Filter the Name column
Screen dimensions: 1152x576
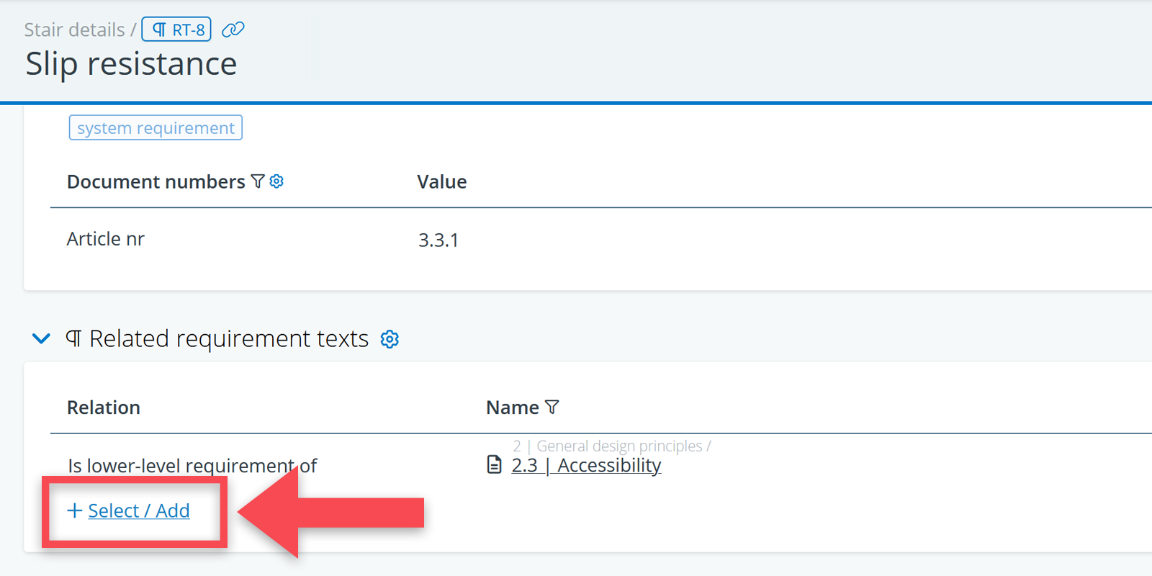click(552, 408)
